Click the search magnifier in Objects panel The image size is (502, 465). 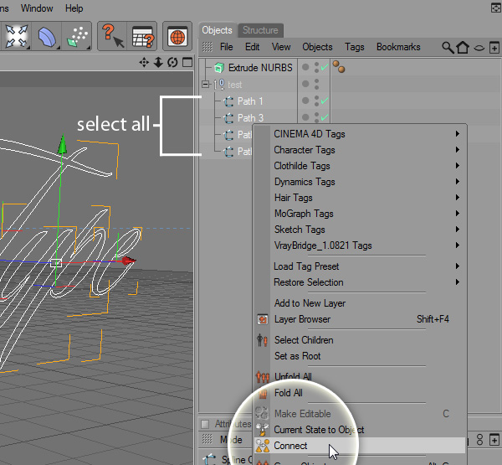(x=448, y=48)
